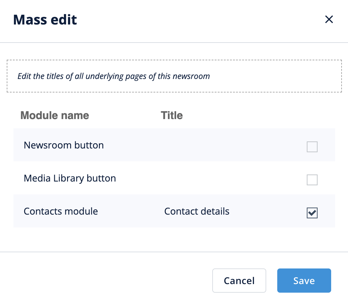Save the mass edit changes
Image resolution: width=348 pixels, height=300 pixels.
[304, 281]
